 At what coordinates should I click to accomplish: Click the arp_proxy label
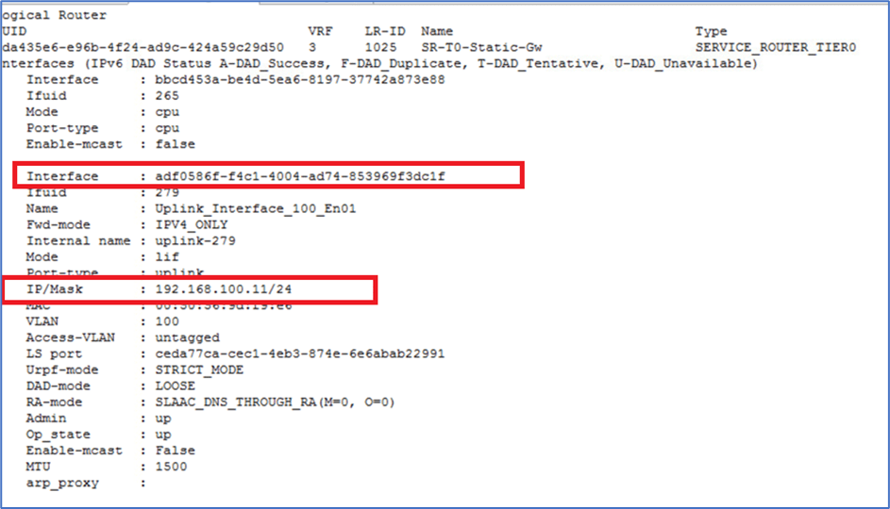point(62,483)
